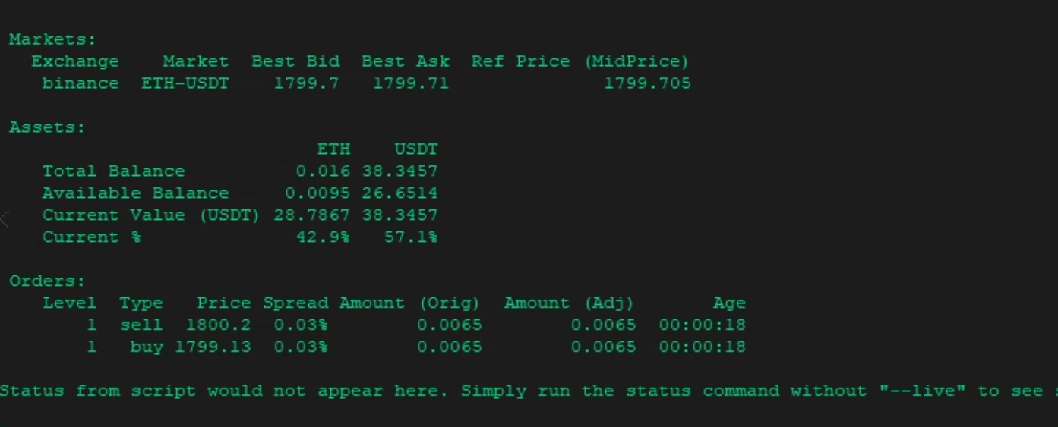The height and width of the screenshot is (427, 1058).
Task: Select the Best Ask value 1799.71
Action: coord(410,83)
